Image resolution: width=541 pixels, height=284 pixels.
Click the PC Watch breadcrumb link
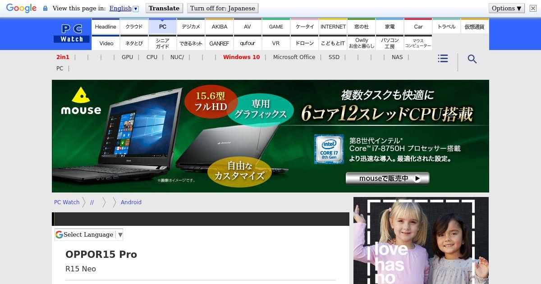(x=67, y=202)
